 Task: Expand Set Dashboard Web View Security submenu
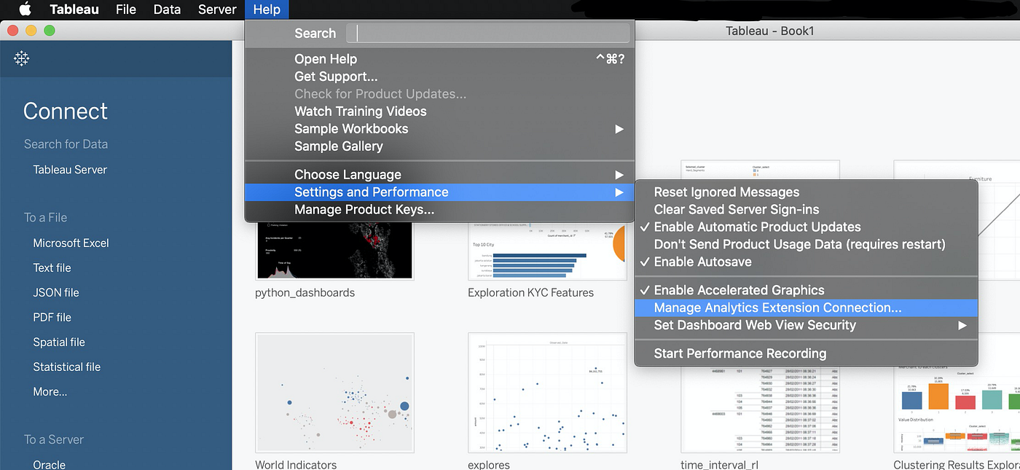click(x=807, y=326)
